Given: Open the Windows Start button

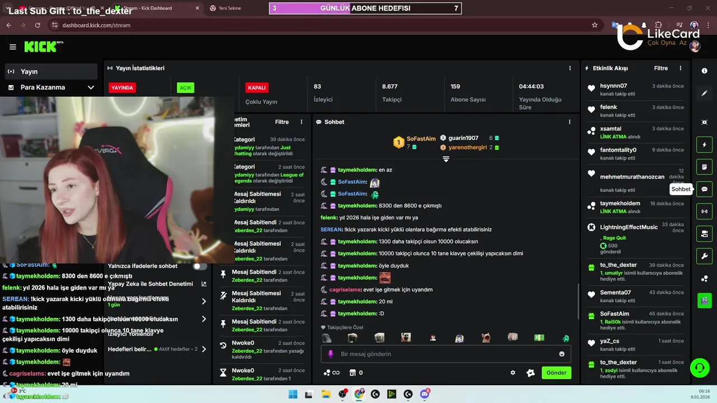Looking at the screenshot, I should point(293,394).
